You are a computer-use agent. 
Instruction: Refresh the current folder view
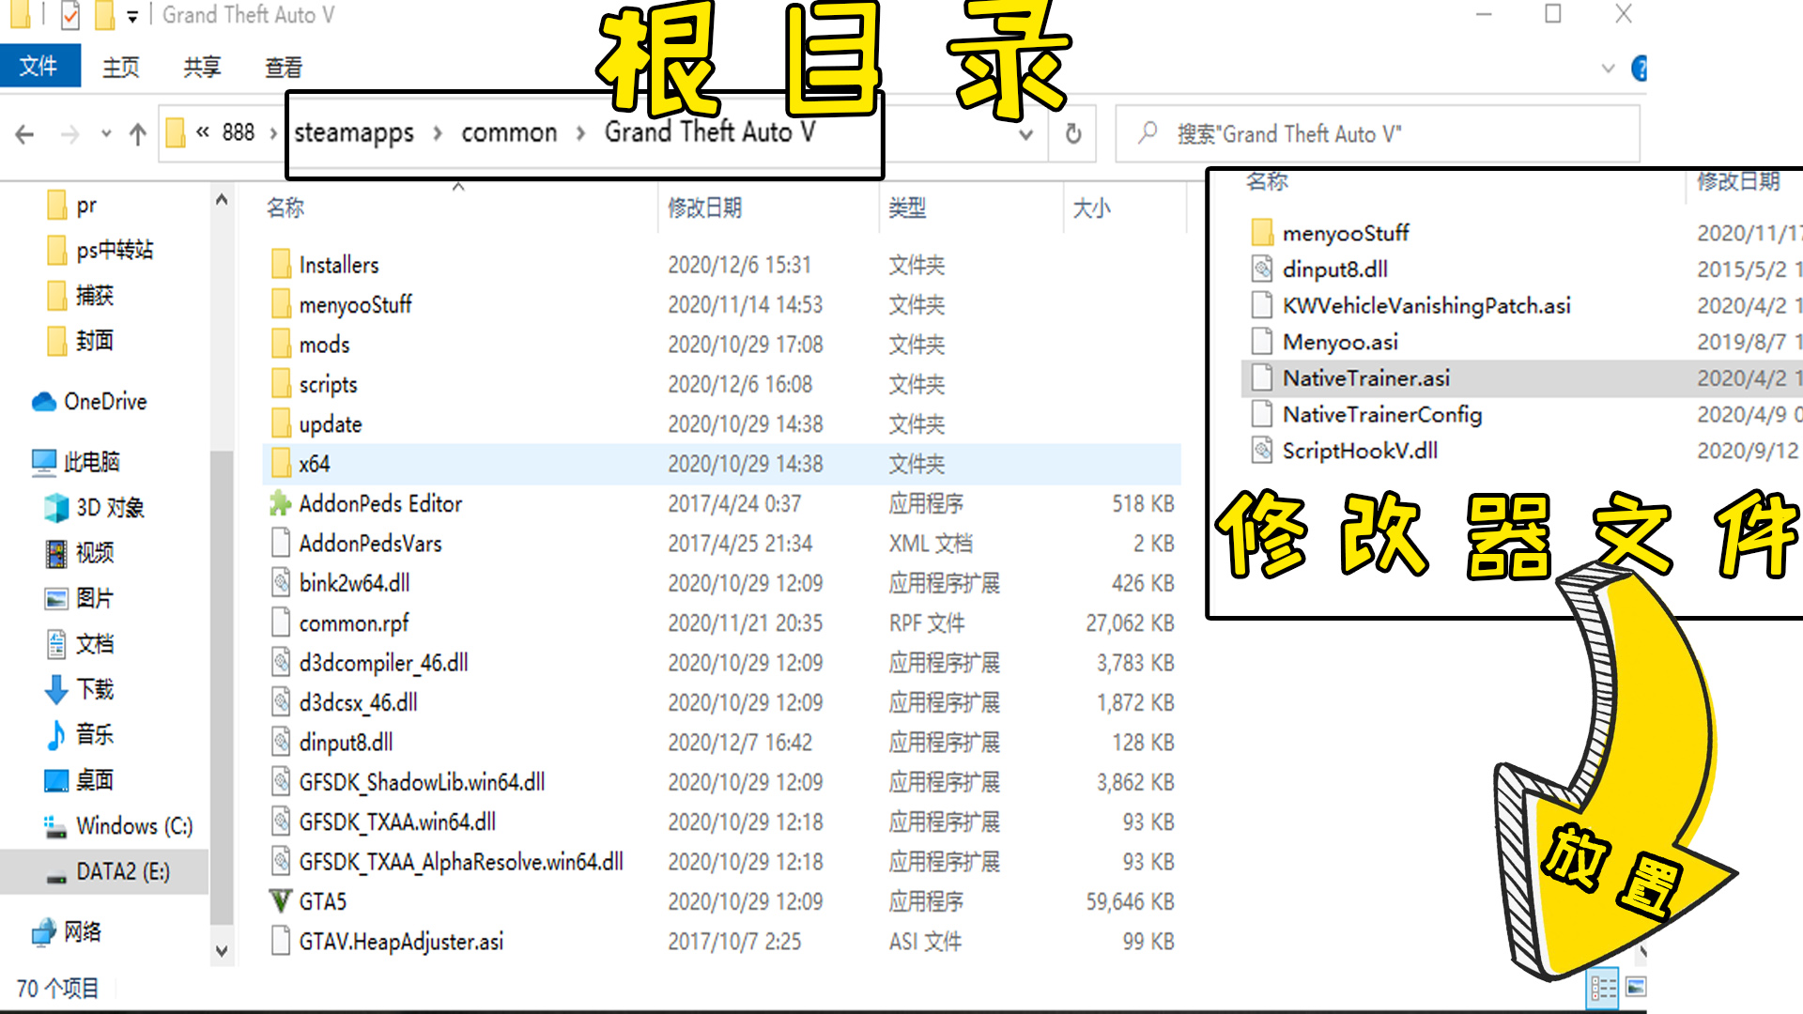point(1073,133)
